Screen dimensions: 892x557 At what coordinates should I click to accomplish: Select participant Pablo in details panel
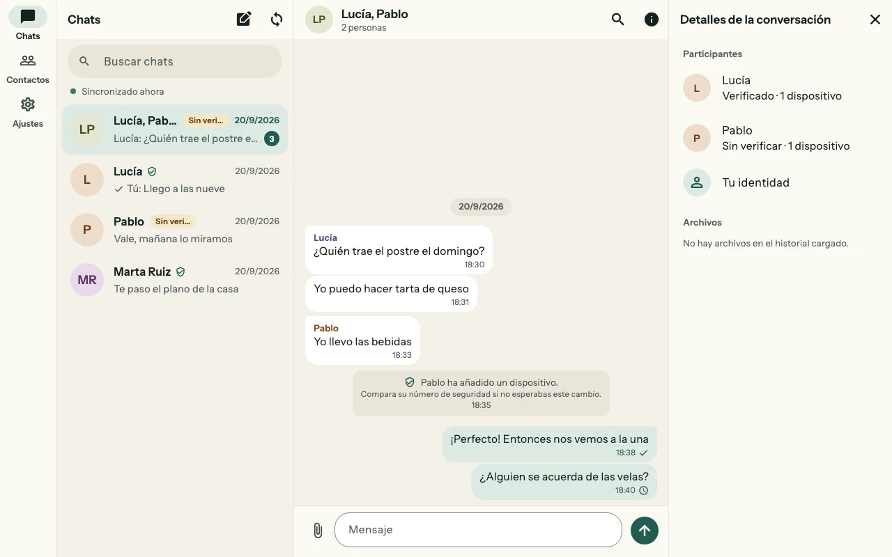tap(780, 138)
